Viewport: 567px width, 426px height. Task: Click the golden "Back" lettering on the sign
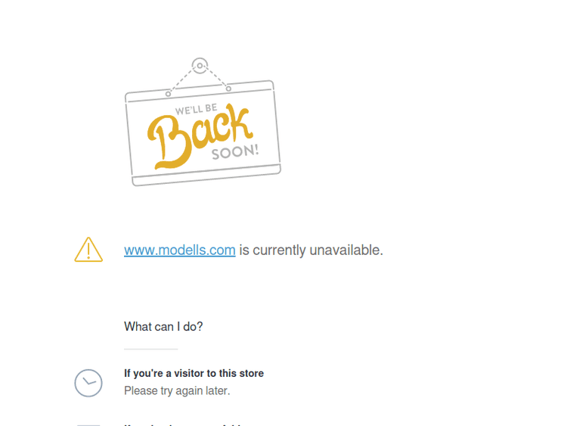[x=200, y=137]
